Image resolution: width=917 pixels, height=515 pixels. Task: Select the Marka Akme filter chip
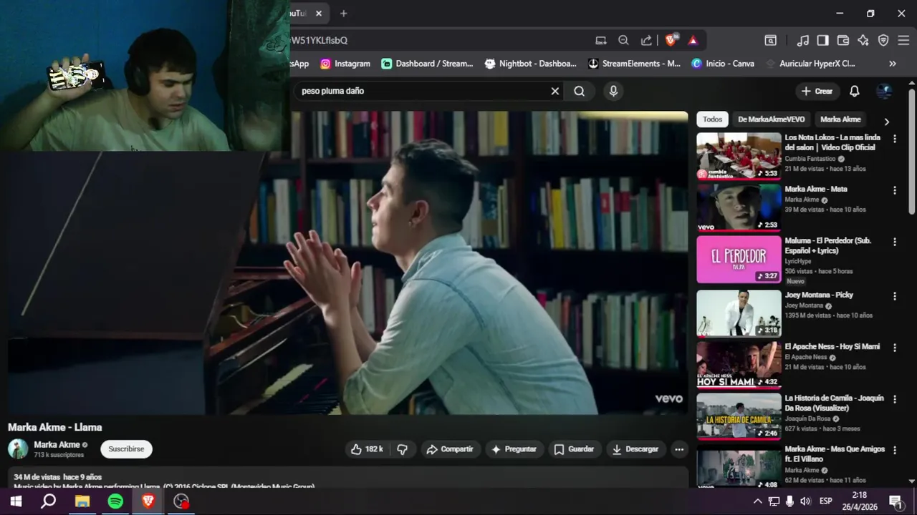click(x=840, y=119)
